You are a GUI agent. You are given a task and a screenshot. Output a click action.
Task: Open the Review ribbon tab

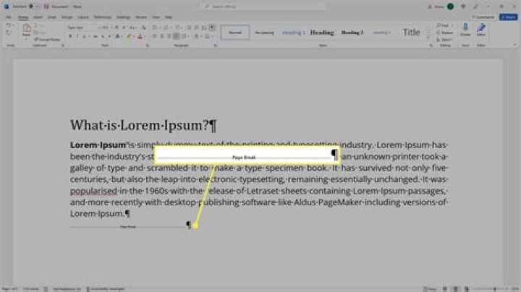coord(141,17)
